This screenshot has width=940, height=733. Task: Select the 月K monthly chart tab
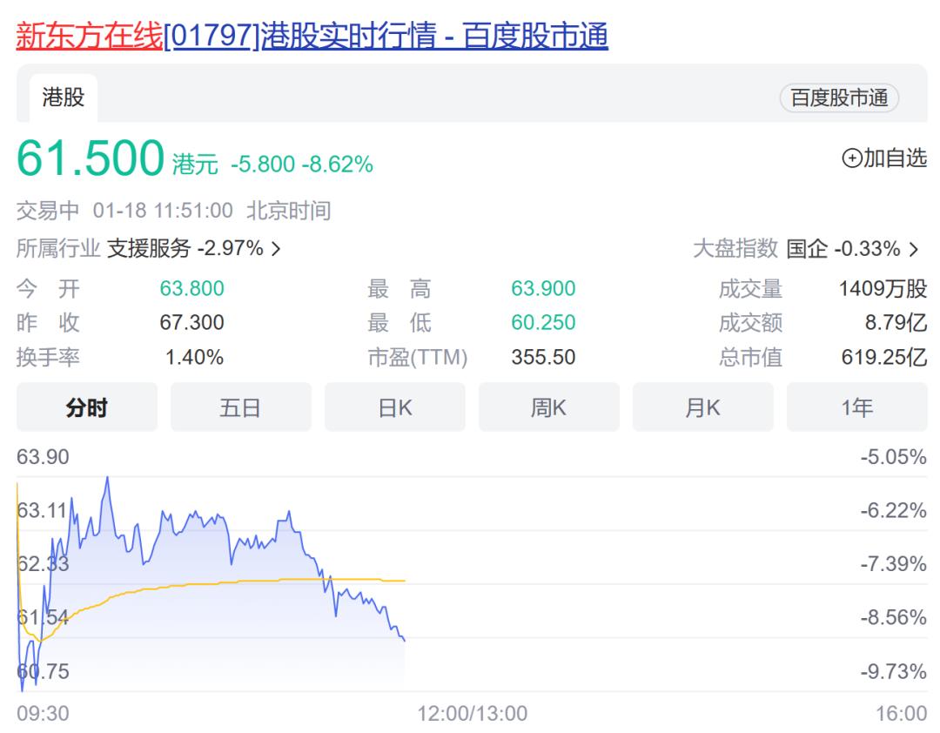click(x=702, y=407)
